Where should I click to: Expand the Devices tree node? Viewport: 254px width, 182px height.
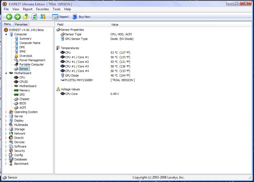click(6, 142)
